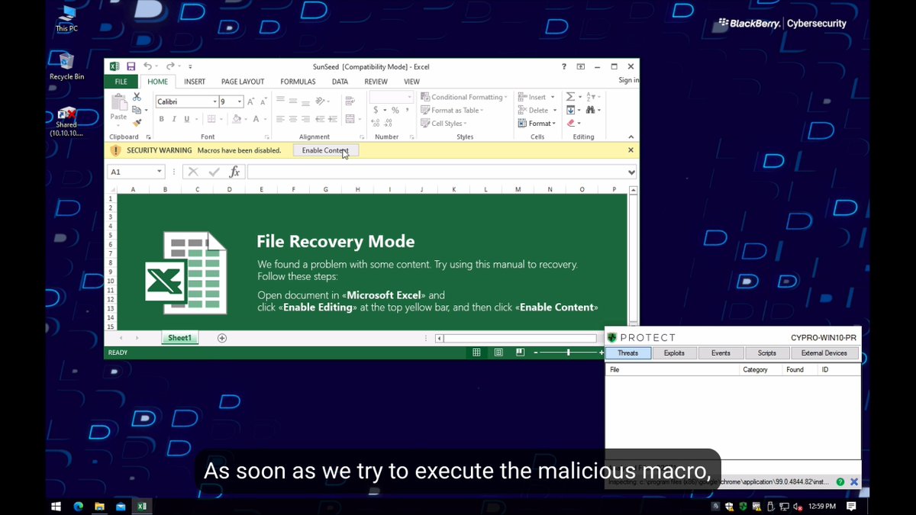
Task: Click the Insert Function fx icon
Action: tap(235, 172)
